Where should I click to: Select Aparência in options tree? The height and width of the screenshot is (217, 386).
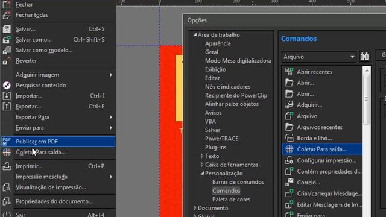click(x=218, y=43)
